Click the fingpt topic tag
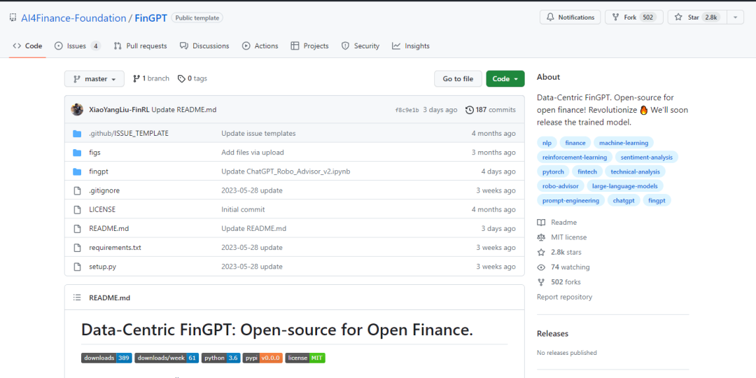The image size is (756, 378). pyautogui.click(x=657, y=201)
